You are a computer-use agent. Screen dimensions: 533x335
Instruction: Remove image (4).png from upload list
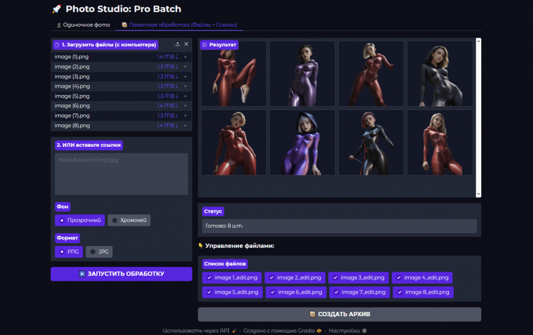tap(185, 86)
